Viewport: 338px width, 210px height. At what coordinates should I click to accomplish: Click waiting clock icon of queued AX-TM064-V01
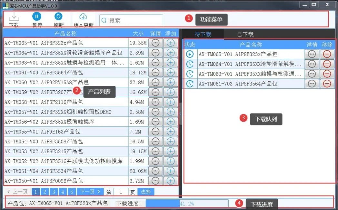(190, 64)
